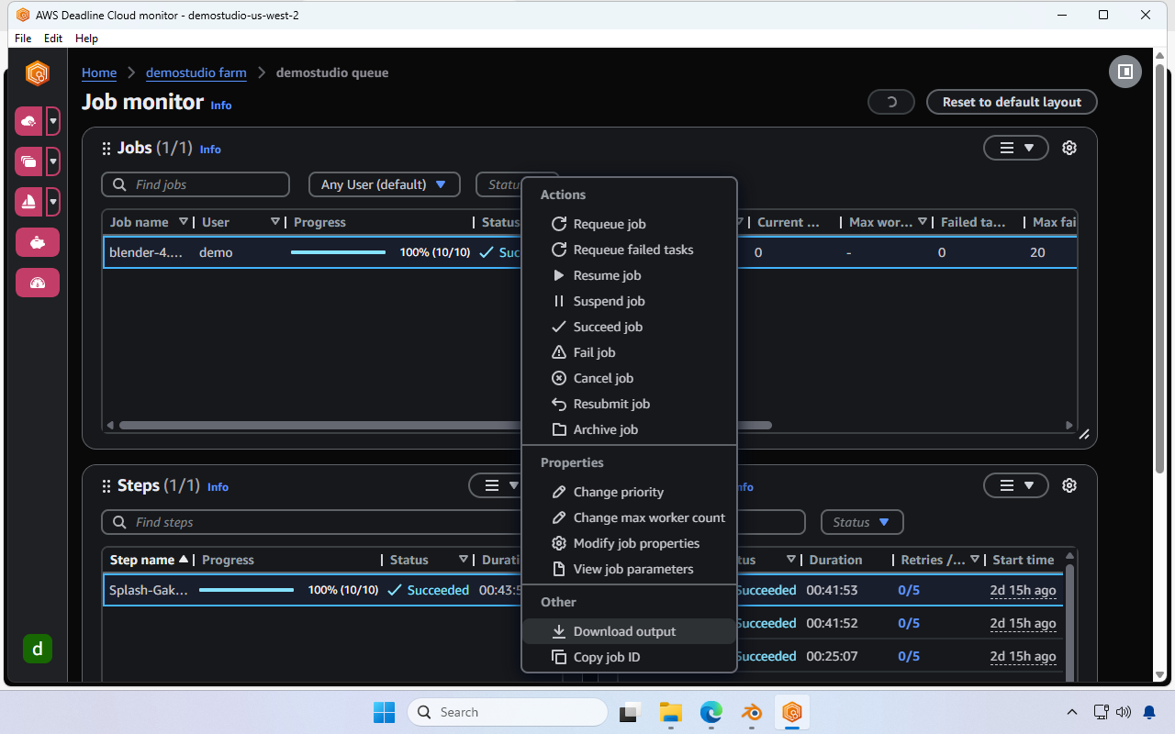Open the demostudio farm breadcrumb link

196,72
